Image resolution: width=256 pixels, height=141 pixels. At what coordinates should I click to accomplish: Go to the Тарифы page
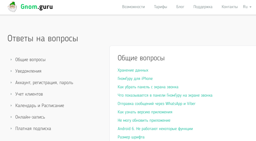[x=160, y=7]
